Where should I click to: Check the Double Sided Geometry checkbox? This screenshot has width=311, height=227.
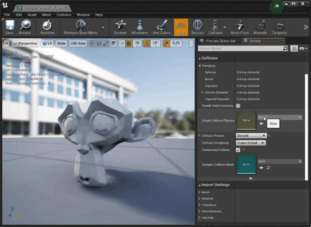(x=238, y=106)
